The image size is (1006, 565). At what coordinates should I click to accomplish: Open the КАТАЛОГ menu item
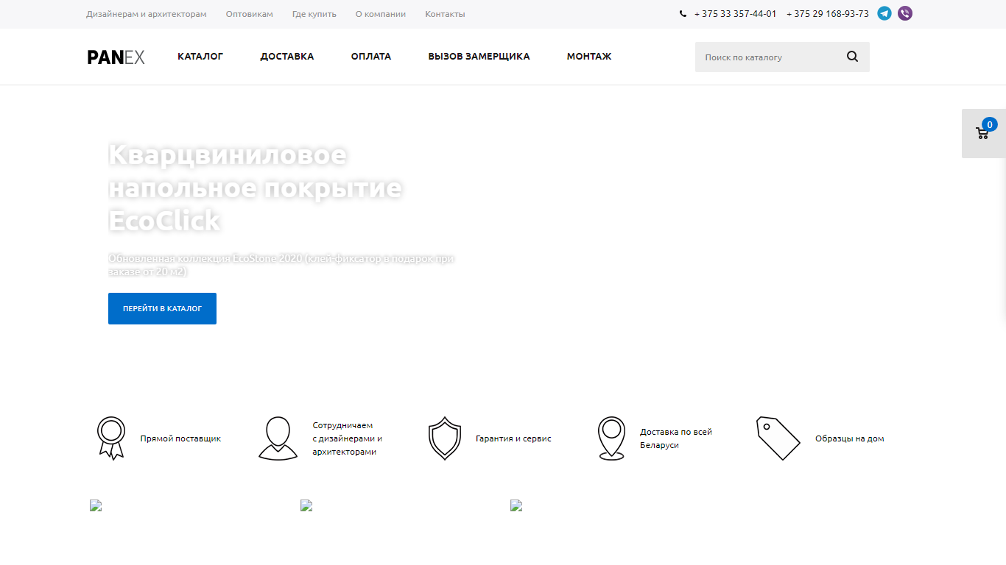point(200,57)
